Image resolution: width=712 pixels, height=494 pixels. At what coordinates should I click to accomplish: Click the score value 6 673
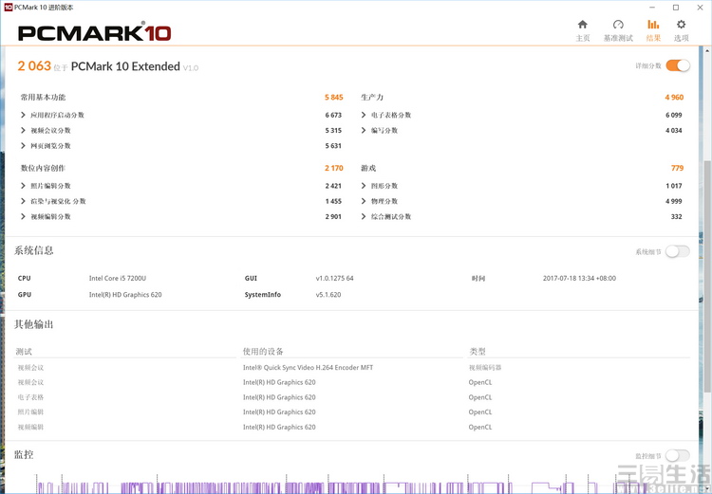[x=333, y=116]
